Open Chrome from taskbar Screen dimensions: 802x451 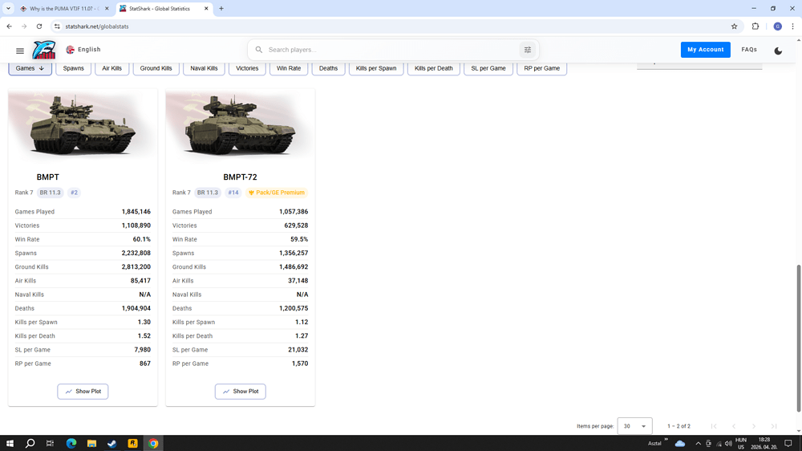(x=153, y=443)
